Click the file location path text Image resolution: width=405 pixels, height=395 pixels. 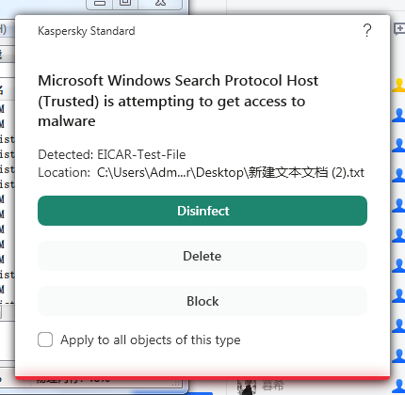click(x=231, y=172)
